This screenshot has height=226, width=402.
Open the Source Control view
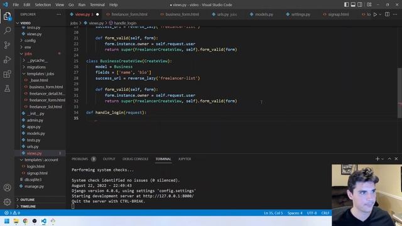coord(7,45)
